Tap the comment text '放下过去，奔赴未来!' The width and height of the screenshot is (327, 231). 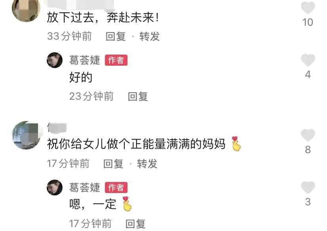pos(103,17)
